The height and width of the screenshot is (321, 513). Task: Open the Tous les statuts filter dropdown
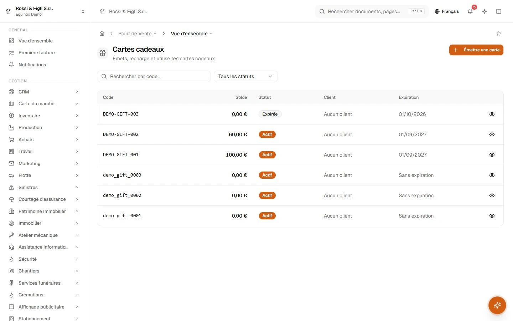point(246,76)
